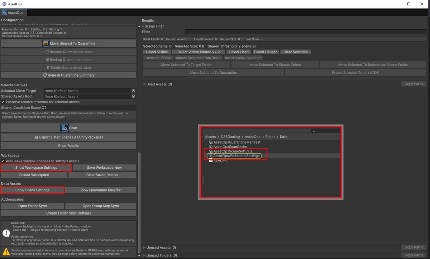The height and width of the screenshot is (259, 430).
Task: Click the trash icon on Delete Quarantined Items
Action: 48,67
